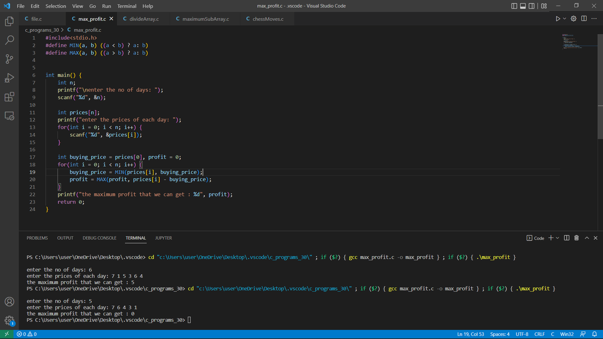Open the File menu

pyautogui.click(x=21, y=6)
